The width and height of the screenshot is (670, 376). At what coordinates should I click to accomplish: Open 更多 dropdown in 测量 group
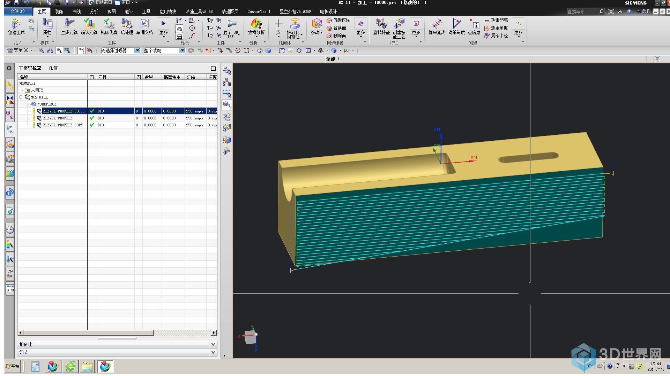coord(518,28)
